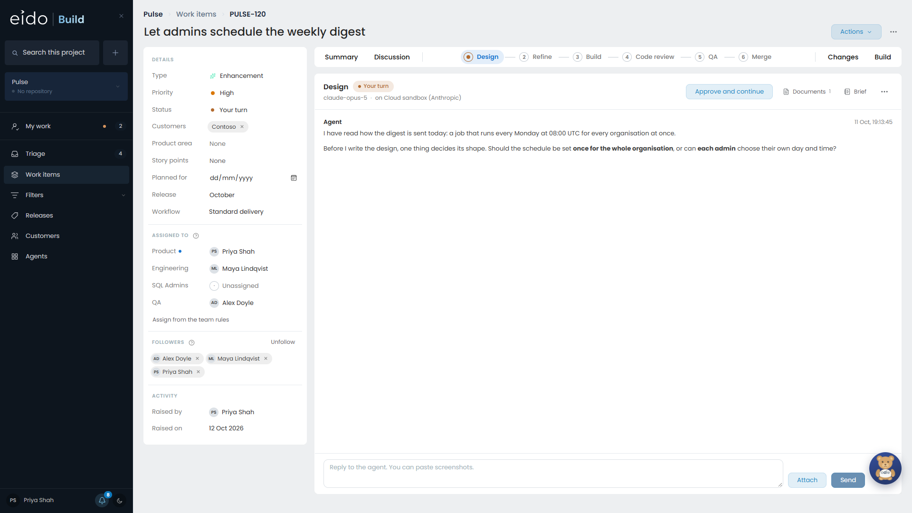Change the Workflow Standard delivery value
This screenshot has height=513, width=912.
coord(236,212)
